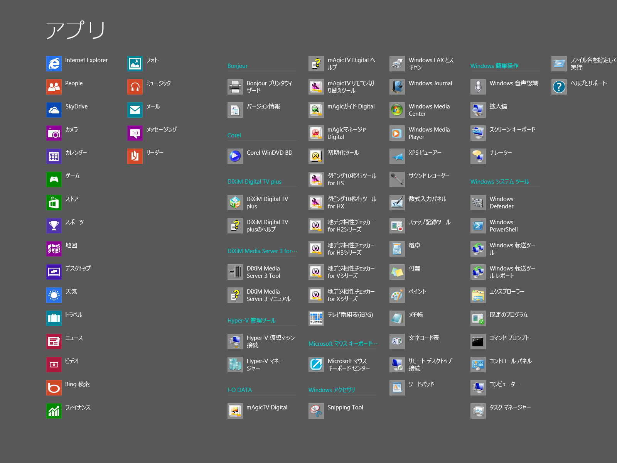
Task: Open the ペイント (Paint) icon
Action: 397,295
